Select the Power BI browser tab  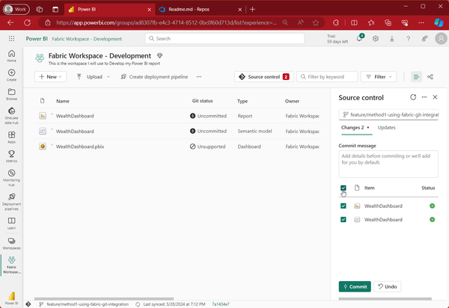110,10
